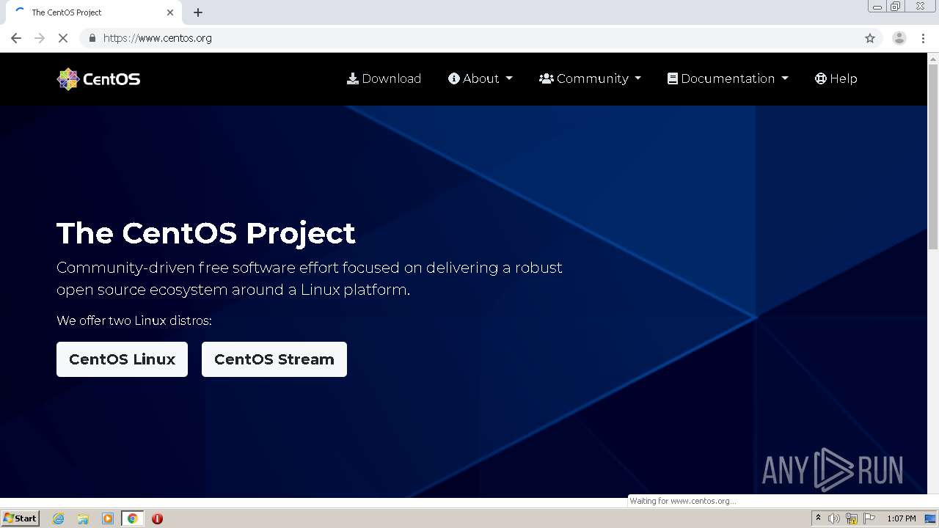Click the padlock site security icon

tap(92, 38)
